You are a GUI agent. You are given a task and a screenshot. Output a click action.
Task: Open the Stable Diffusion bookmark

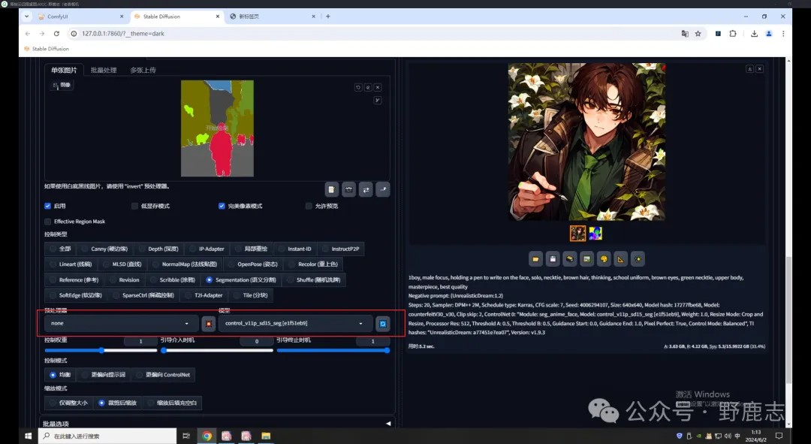point(46,49)
